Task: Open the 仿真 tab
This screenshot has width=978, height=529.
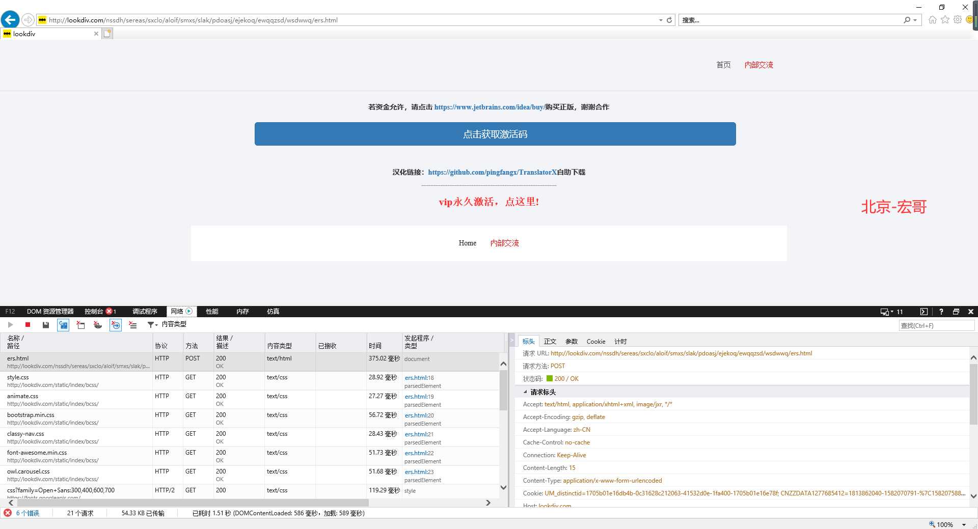Action: (273, 312)
